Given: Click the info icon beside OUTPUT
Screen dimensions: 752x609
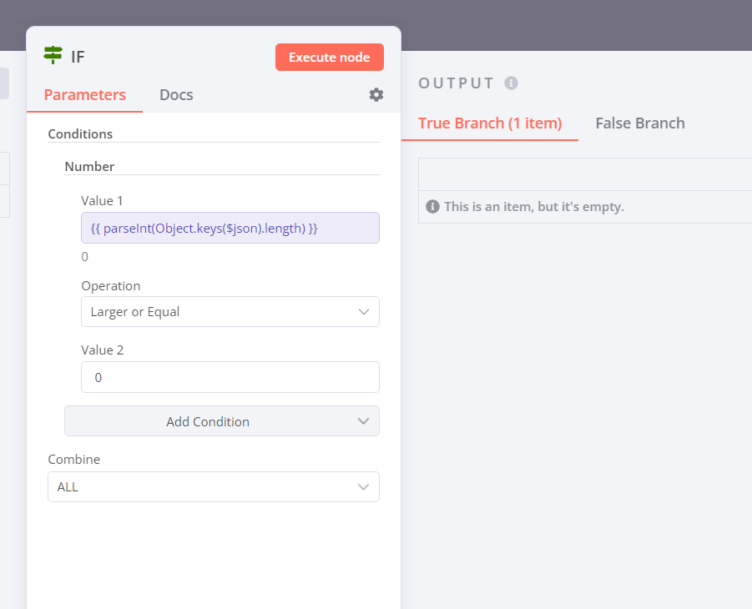Looking at the screenshot, I should pyautogui.click(x=512, y=83).
